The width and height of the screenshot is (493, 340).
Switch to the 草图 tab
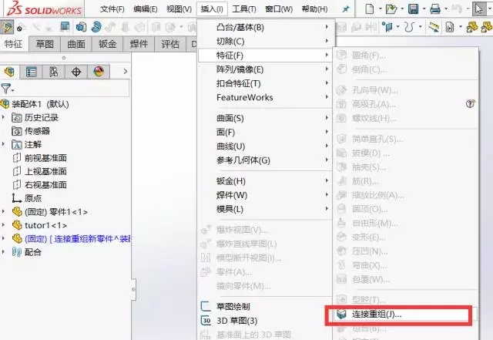pyautogui.click(x=44, y=44)
